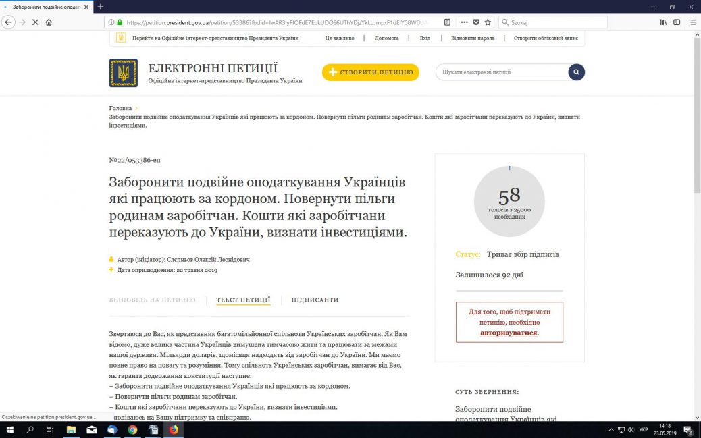Screen dimensions: 701x438
Task: Click the авторизуватися link
Action: point(509,333)
